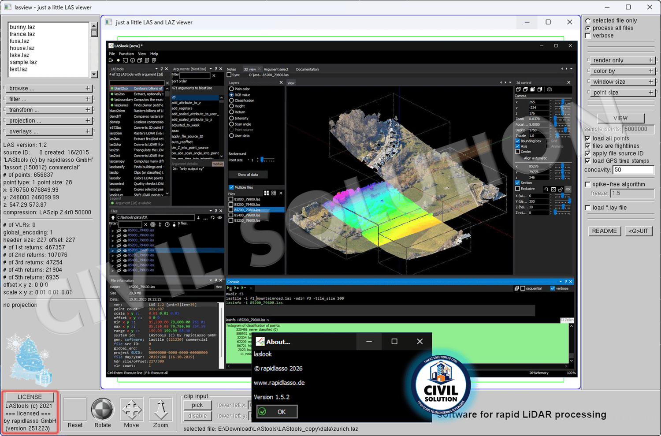Click the camera snapshot icon in 3d control
Viewport: 661px width, 436px height.
[549, 89]
